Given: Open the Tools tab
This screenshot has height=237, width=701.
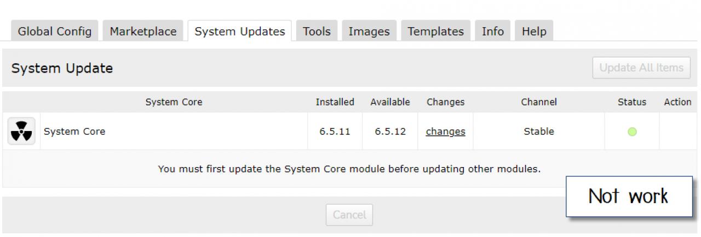Looking at the screenshot, I should click(317, 31).
